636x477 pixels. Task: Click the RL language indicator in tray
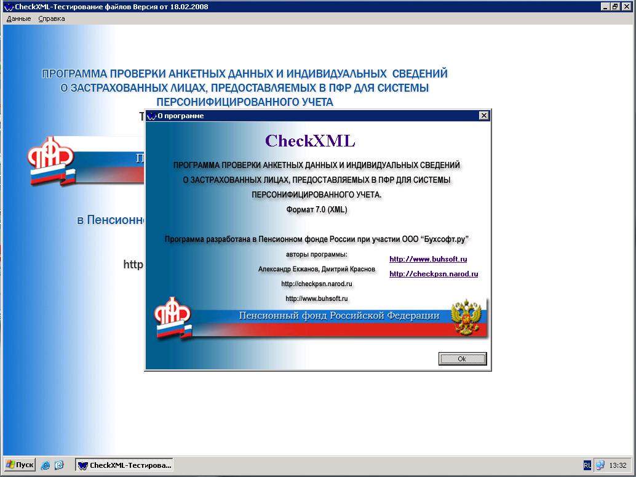pyautogui.click(x=587, y=465)
